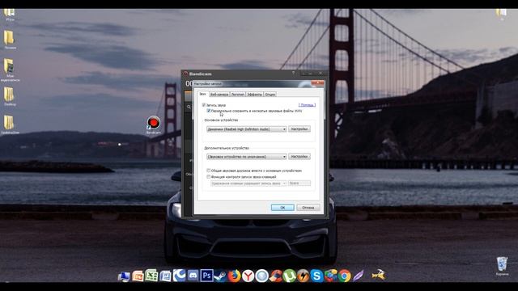Launch Skype from the dock
The width and height of the screenshot is (518, 291).
click(316, 276)
